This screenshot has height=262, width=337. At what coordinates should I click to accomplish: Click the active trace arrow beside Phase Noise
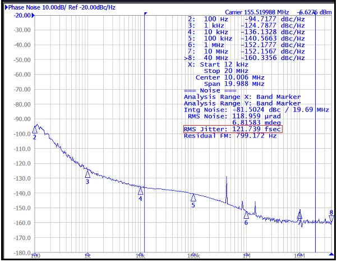click(4, 6)
